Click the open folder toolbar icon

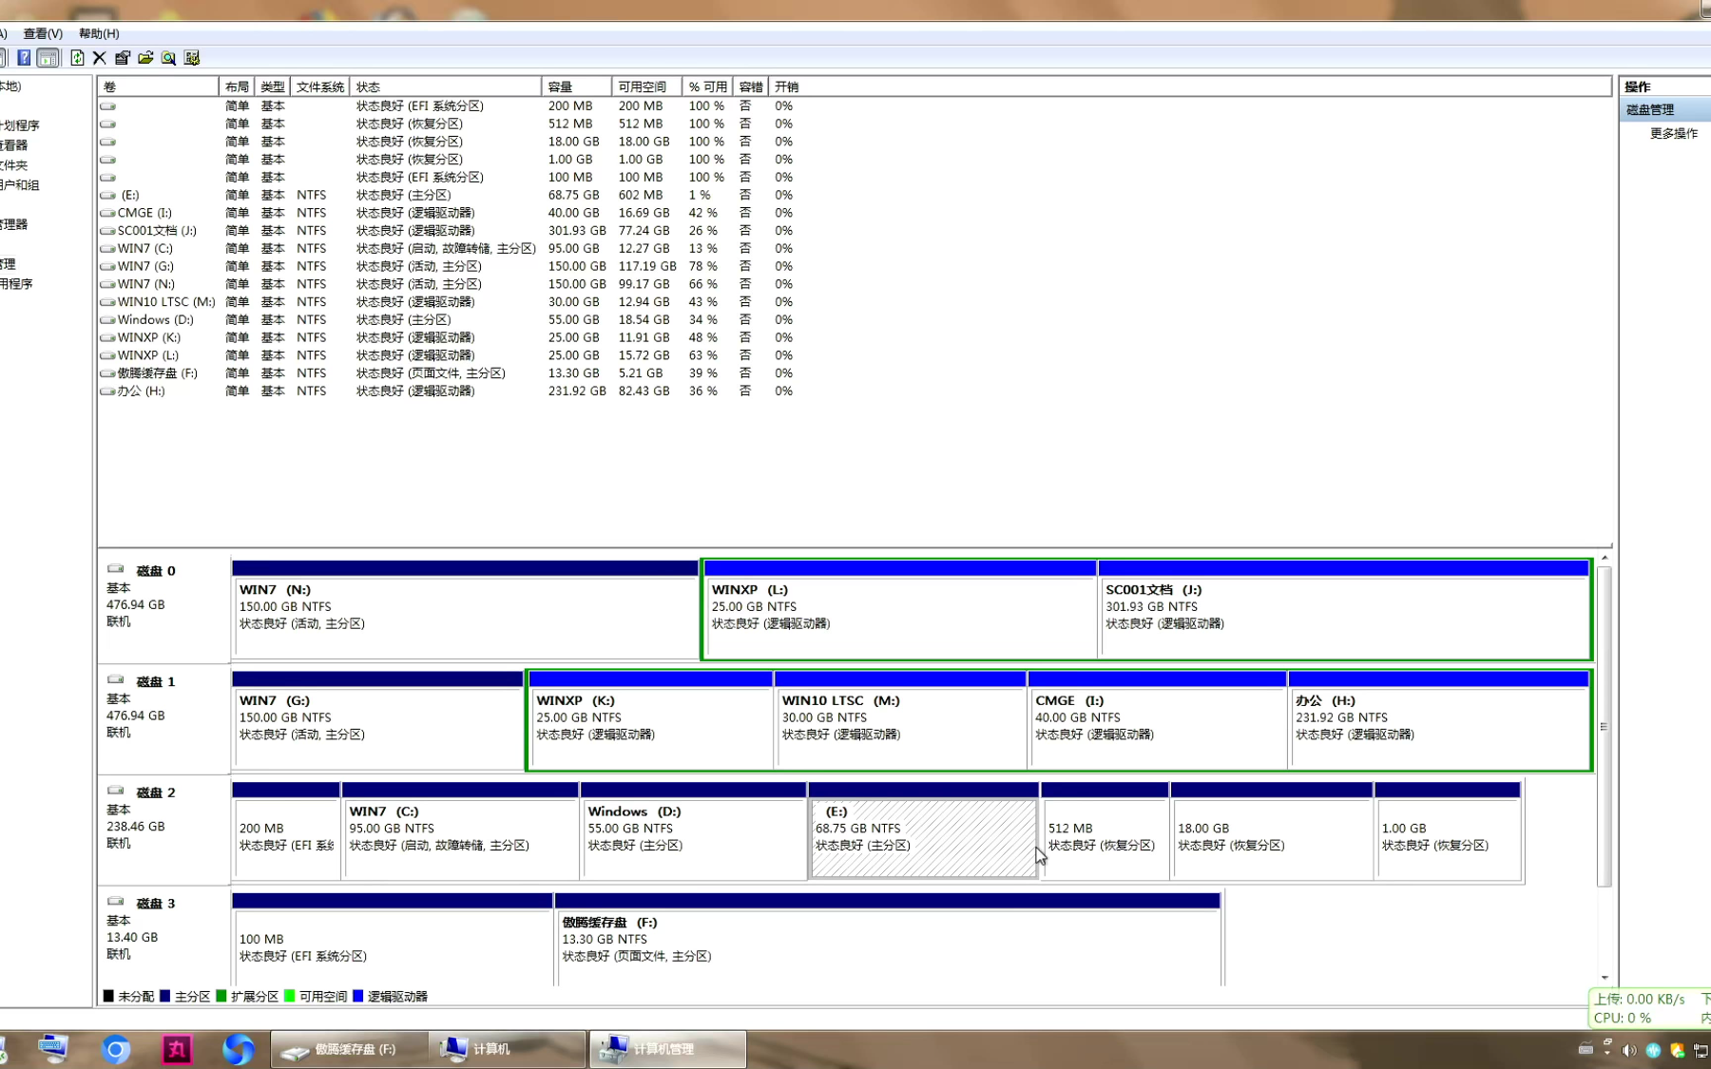(145, 58)
